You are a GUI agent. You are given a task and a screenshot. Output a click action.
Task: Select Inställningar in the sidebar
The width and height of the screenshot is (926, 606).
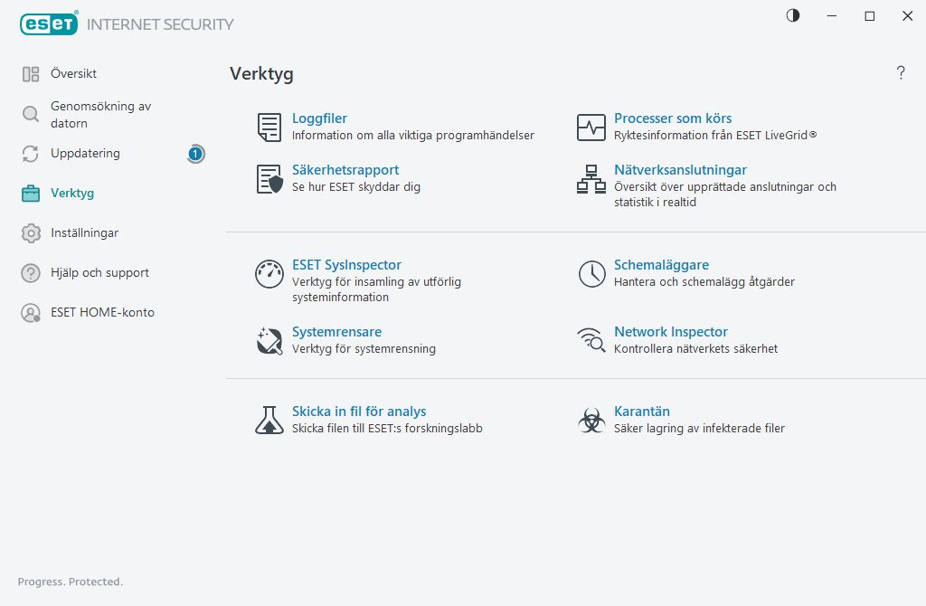[84, 233]
